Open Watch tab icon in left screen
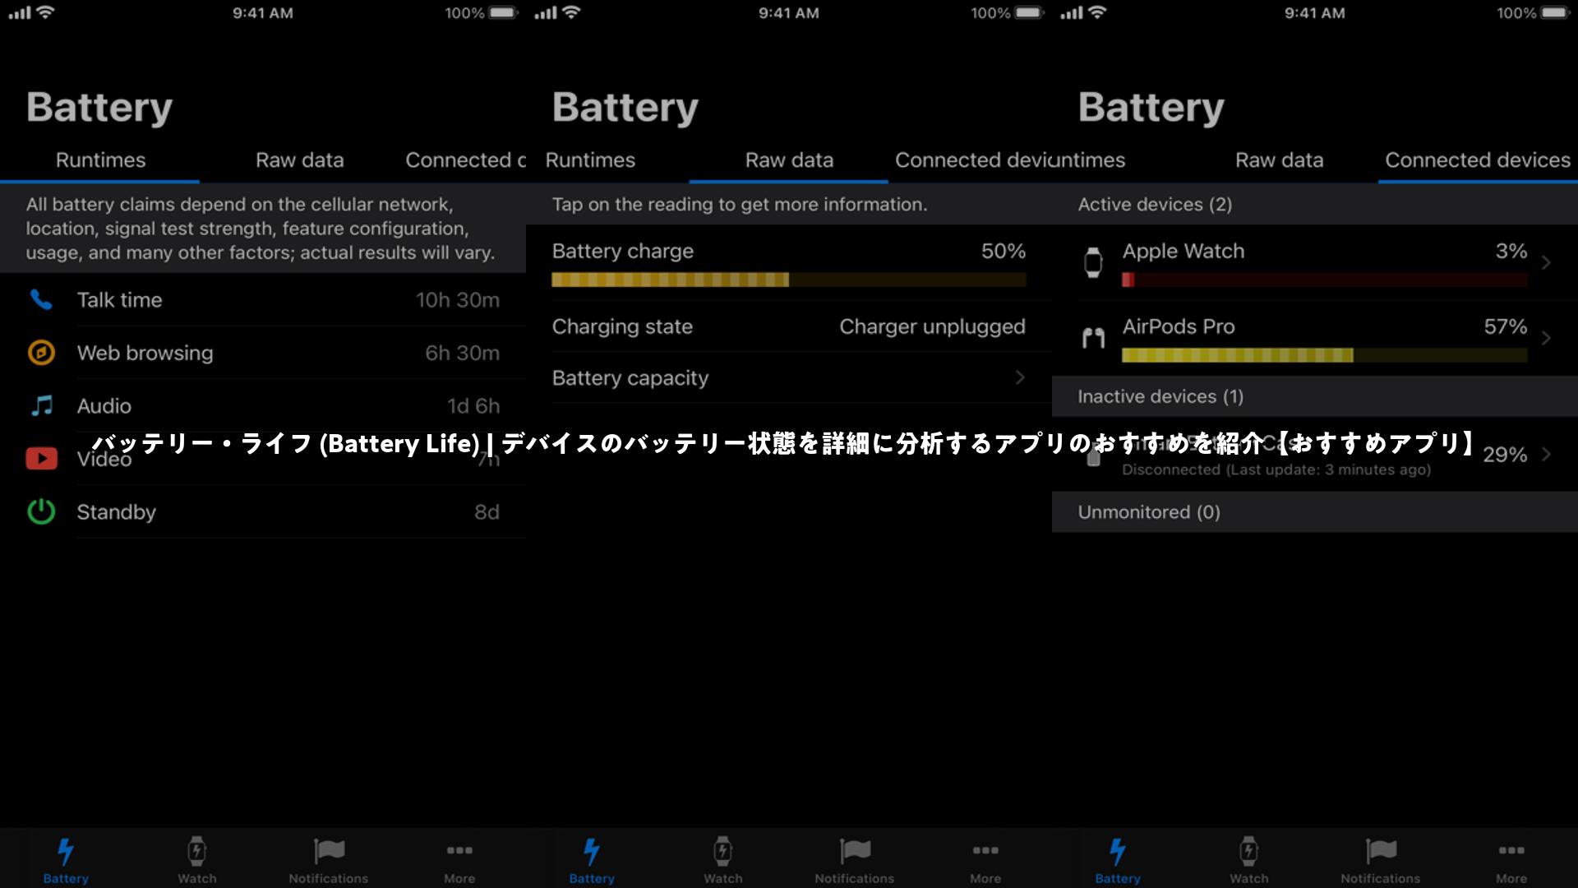This screenshot has width=1578, height=888. [197, 852]
